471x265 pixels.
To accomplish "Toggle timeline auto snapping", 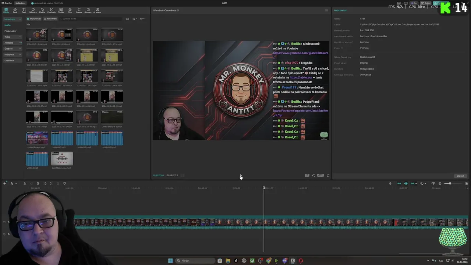I will coord(406,183).
